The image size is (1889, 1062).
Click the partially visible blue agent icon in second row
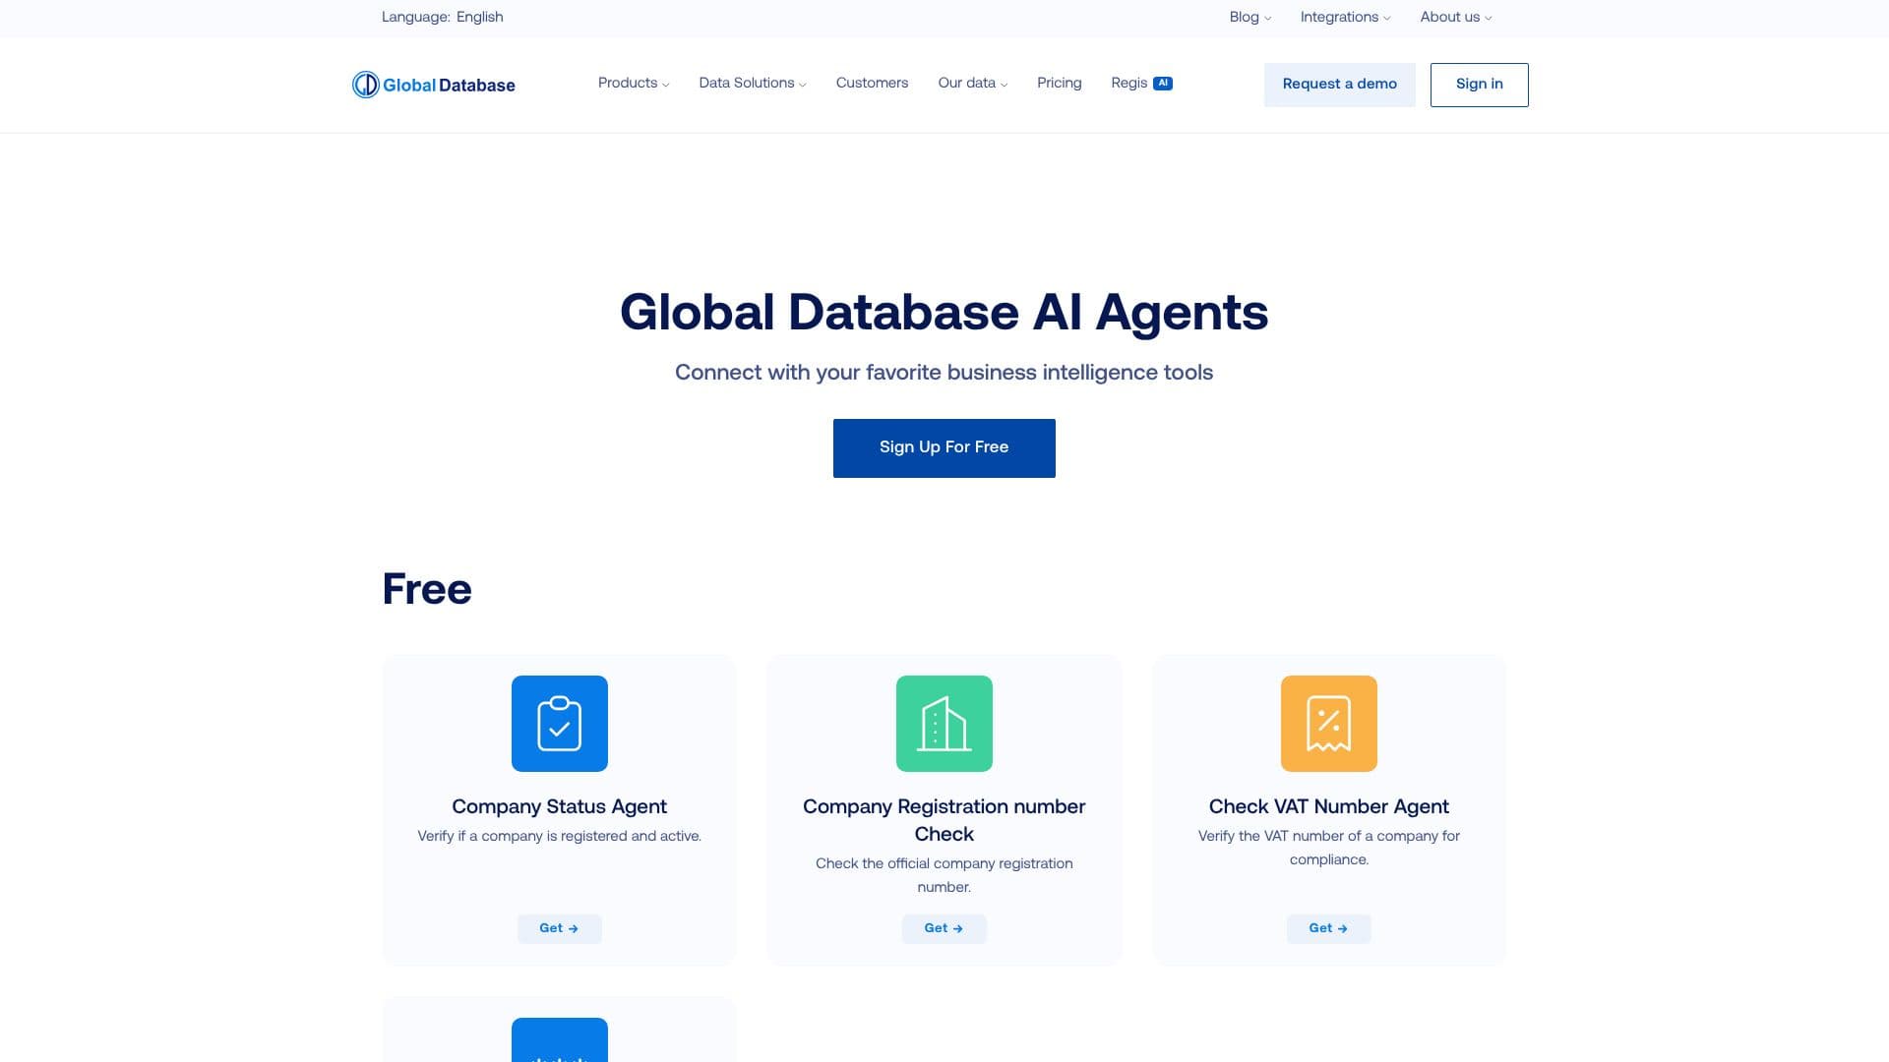pos(560,1039)
